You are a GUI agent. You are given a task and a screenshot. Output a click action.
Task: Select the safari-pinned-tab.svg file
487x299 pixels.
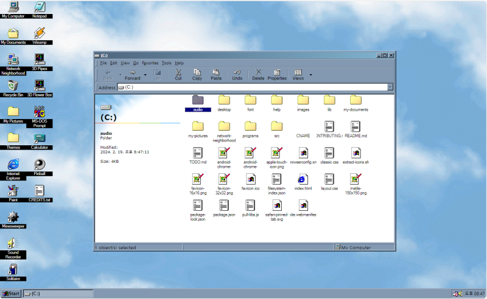point(277,211)
